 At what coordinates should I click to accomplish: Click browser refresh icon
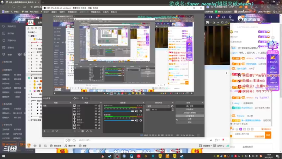tap(14, 7)
